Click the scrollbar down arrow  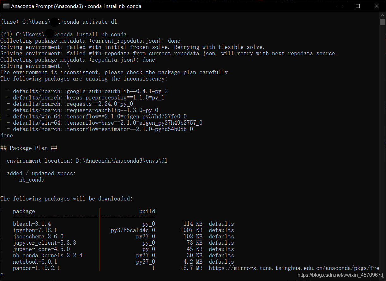383,278
